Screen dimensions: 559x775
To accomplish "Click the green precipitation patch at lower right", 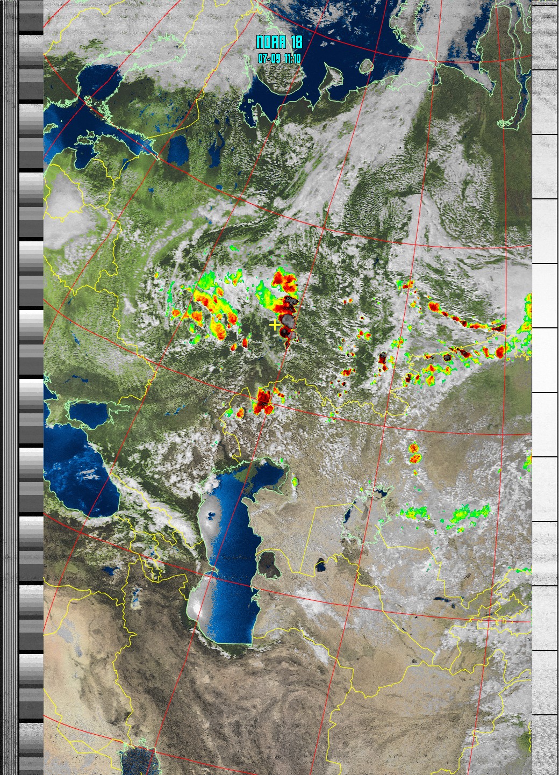I will pos(468,513).
